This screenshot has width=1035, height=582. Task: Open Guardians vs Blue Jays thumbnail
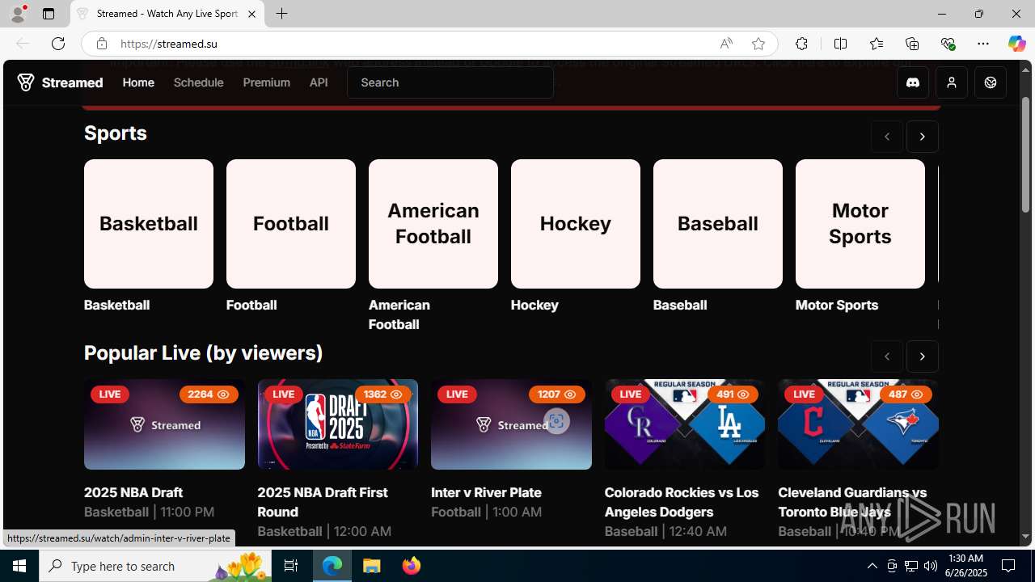pos(858,424)
